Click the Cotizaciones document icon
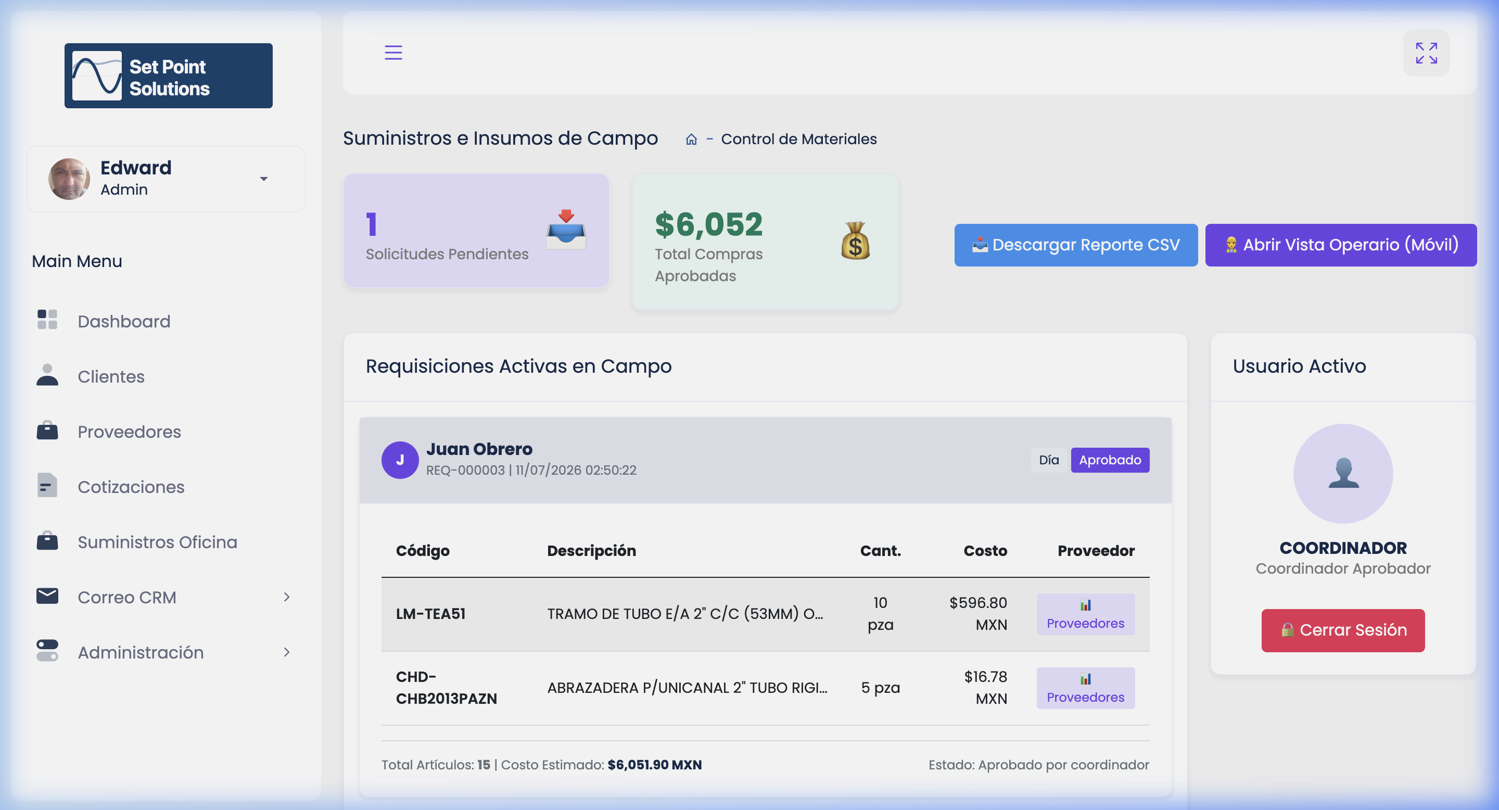Screen dimensions: 1499x810 (x=47, y=485)
